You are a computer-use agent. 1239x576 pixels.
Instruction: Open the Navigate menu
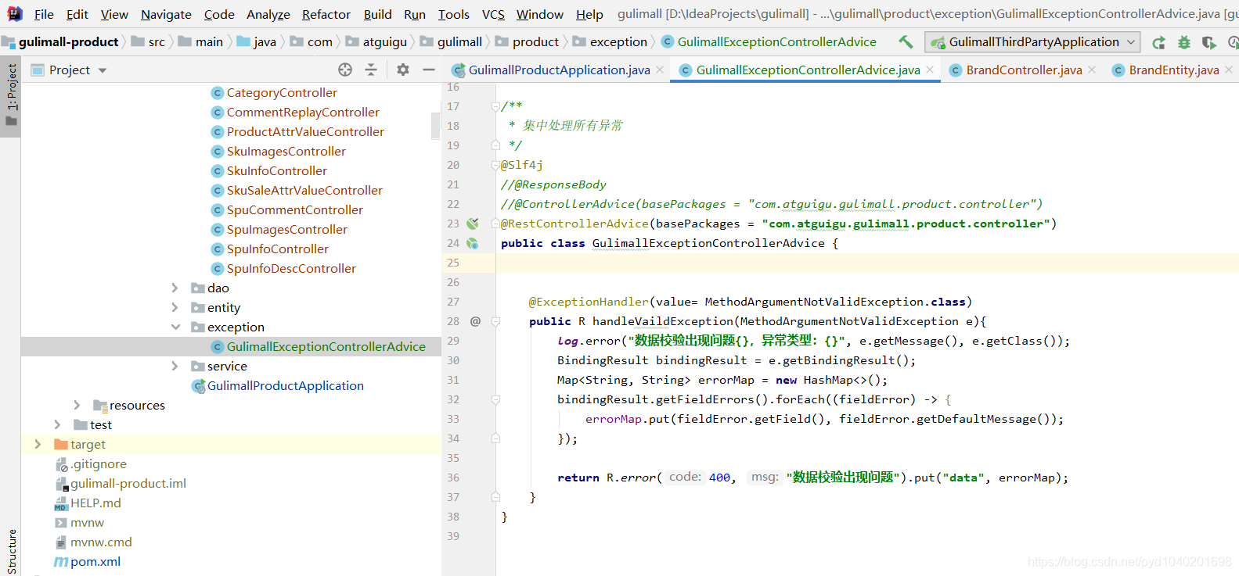pos(166,14)
